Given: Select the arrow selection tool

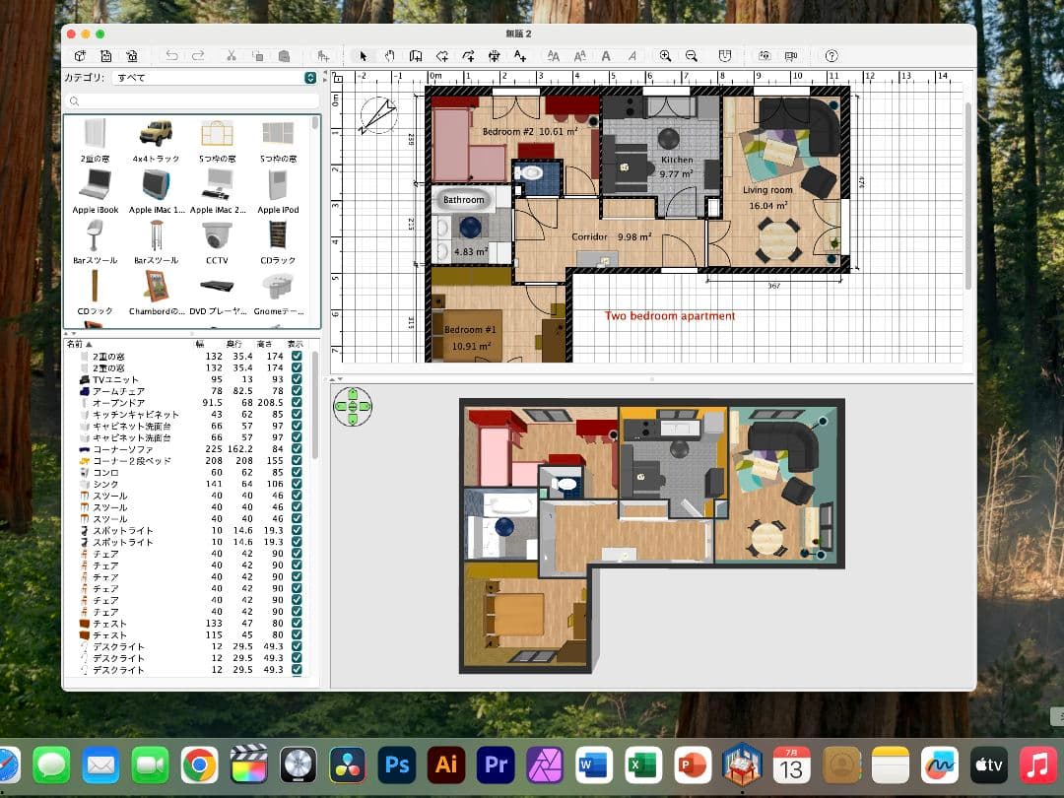Looking at the screenshot, I should (x=365, y=56).
